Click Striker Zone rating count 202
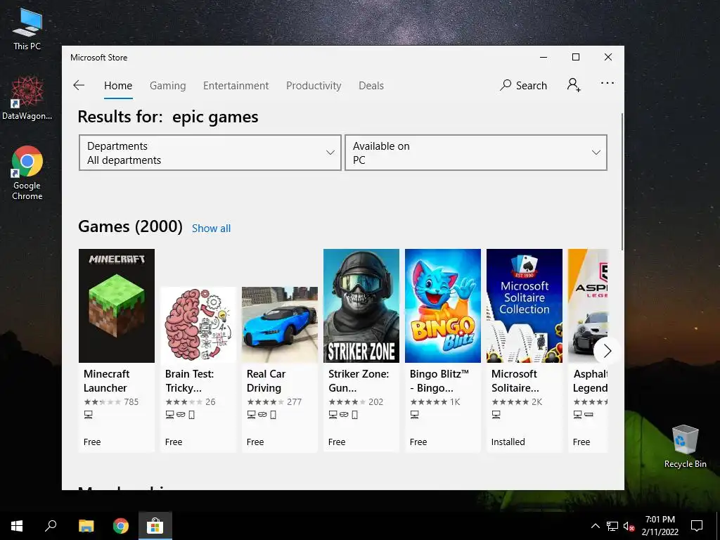This screenshot has width=720, height=540. (375, 401)
